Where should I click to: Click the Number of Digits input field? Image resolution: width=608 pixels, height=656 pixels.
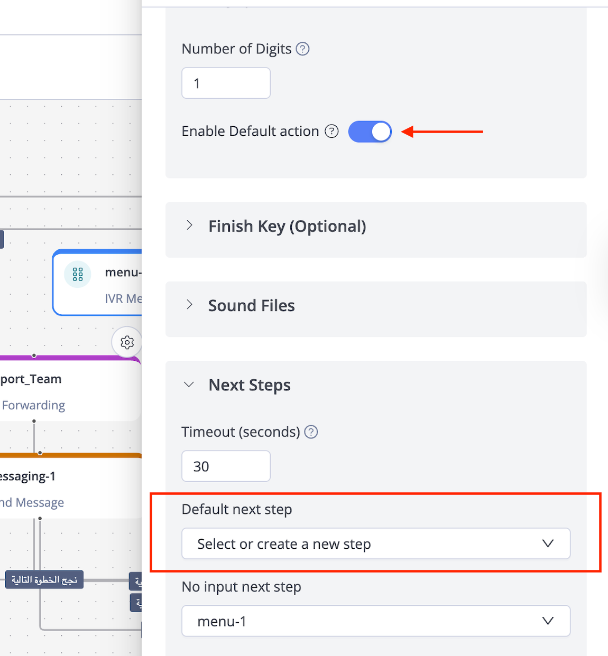point(226,83)
